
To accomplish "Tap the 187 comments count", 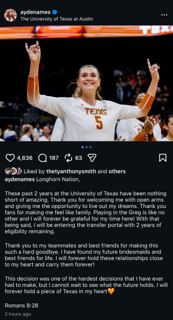I will (x=54, y=158).
